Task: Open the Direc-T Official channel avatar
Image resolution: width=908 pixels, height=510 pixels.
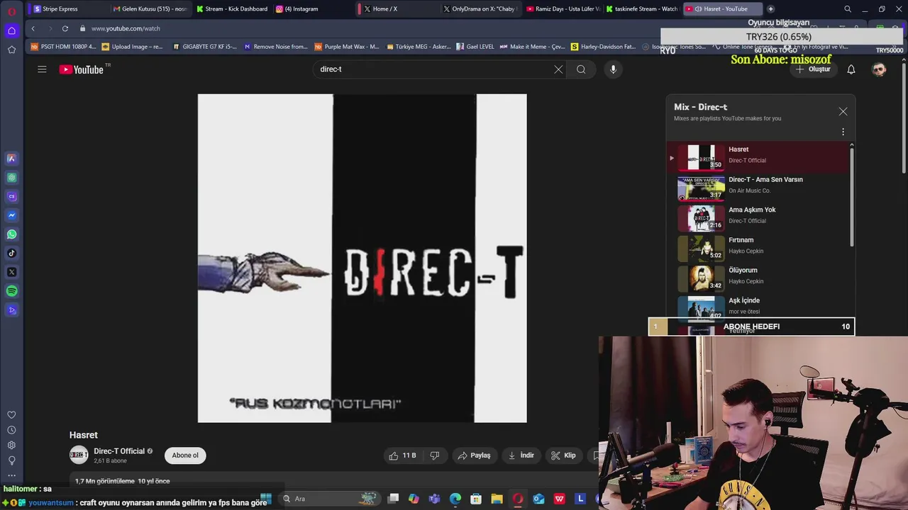Action: (79, 455)
